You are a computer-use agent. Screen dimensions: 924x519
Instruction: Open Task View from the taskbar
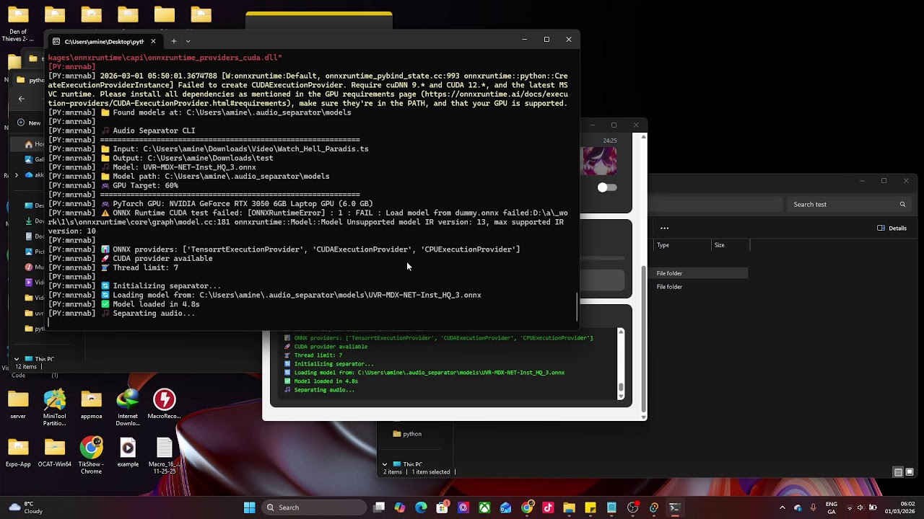click(x=379, y=507)
